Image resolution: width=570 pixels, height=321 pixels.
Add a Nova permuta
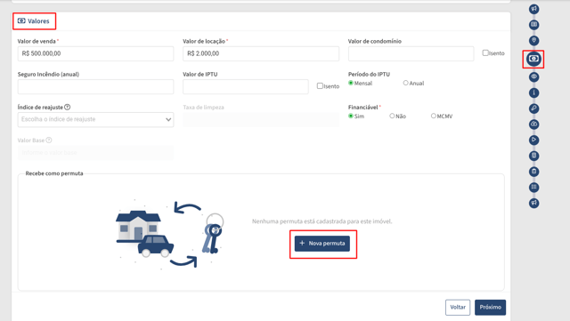tap(322, 244)
